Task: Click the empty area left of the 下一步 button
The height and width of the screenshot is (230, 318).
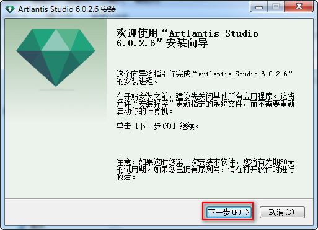Action: click(x=104, y=212)
